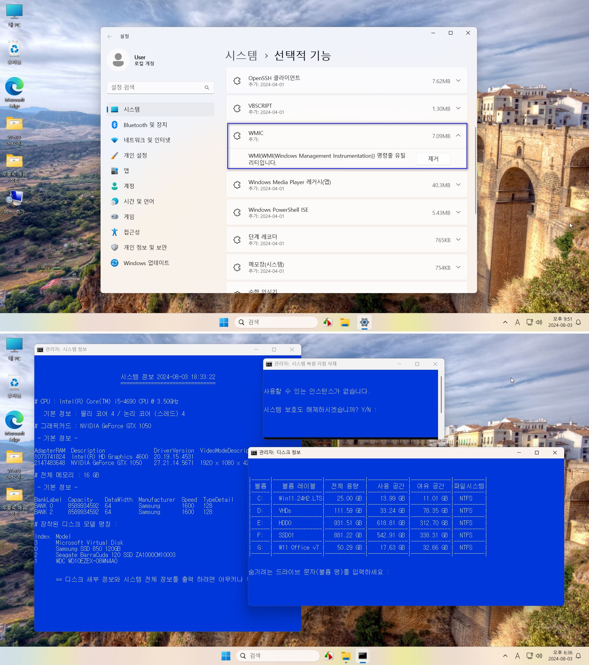Click the 접근성 accessibility icon
Viewport: 589px width, 665px height.
pyautogui.click(x=114, y=232)
